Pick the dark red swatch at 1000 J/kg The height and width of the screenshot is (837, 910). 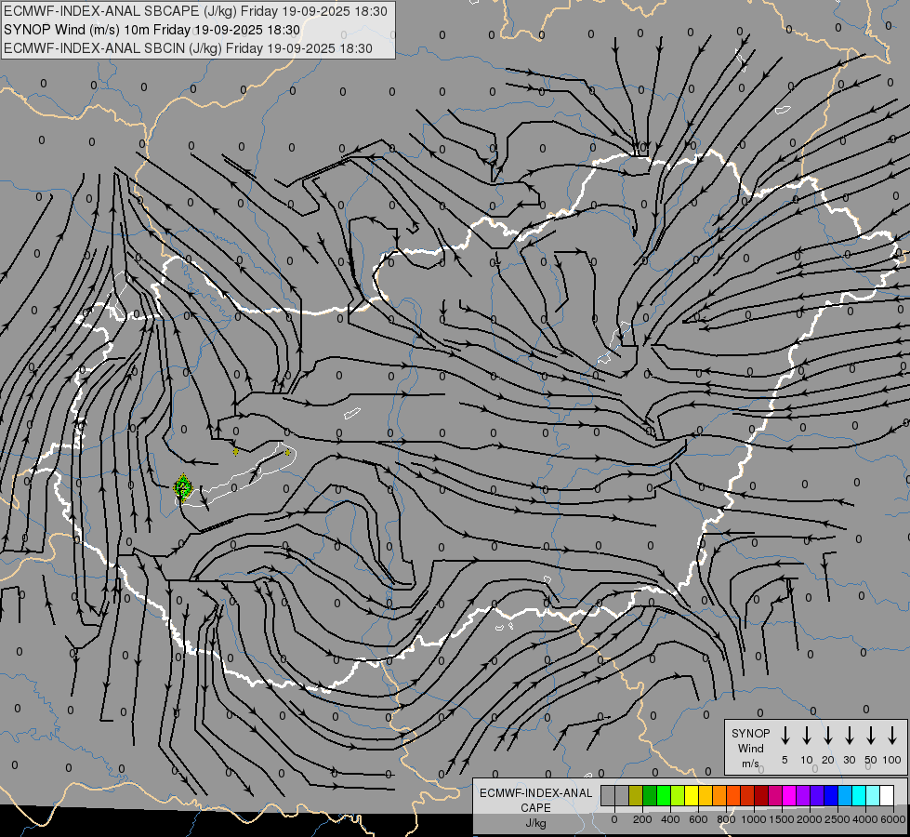pyautogui.click(x=761, y=795)
